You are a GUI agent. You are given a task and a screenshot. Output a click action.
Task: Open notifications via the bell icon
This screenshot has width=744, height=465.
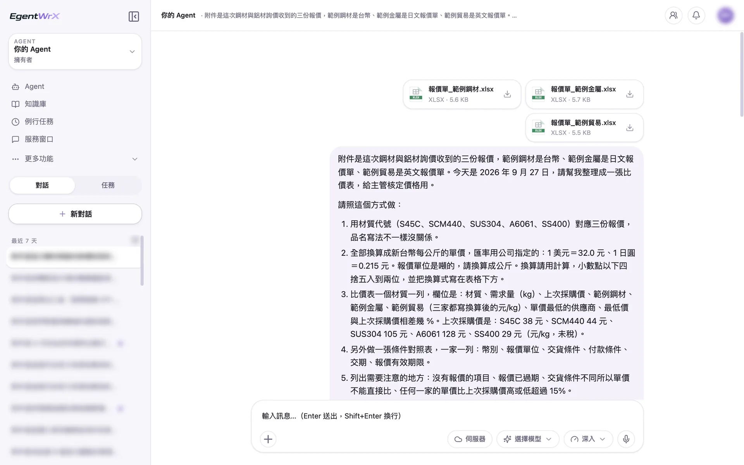[x=696, y=15]
